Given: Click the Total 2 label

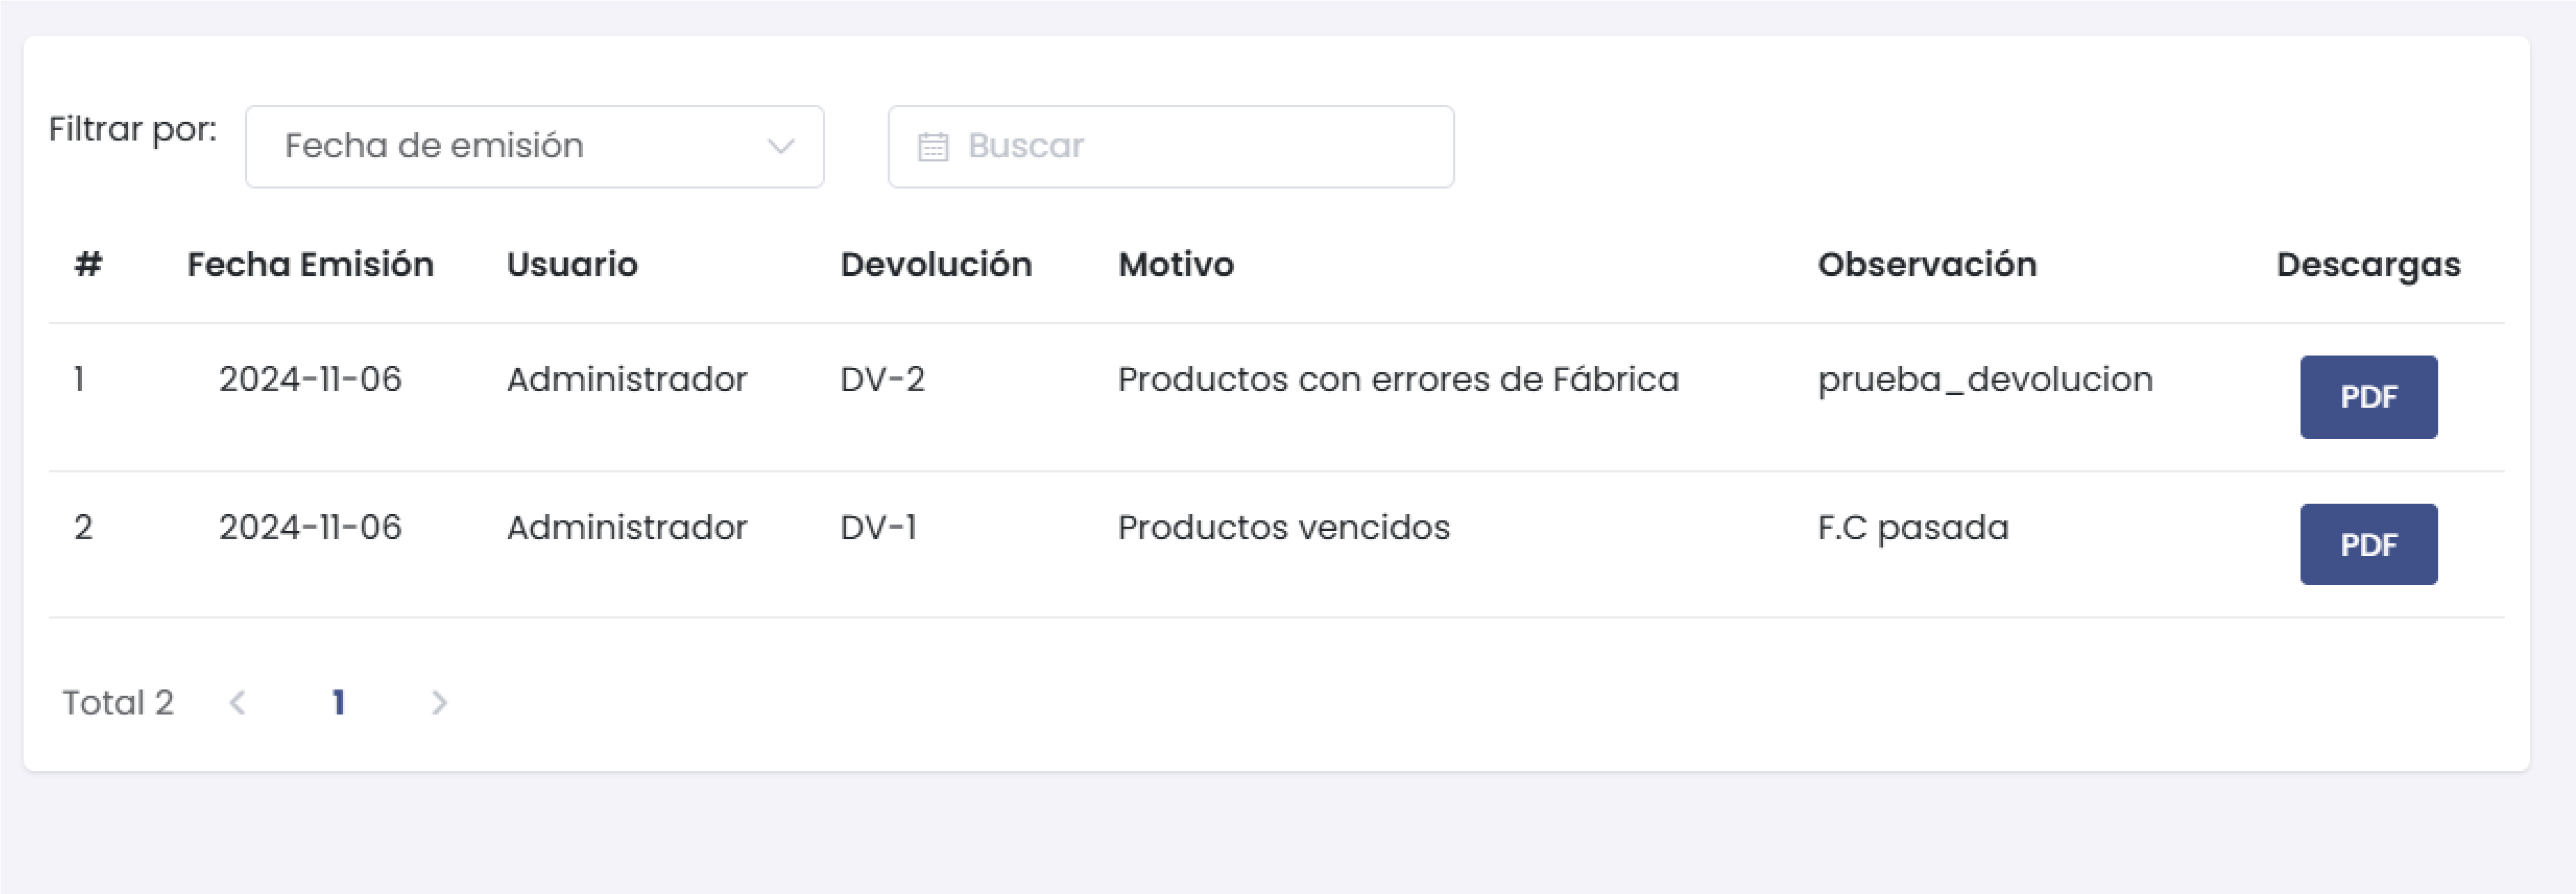Looking at the screenshot, I should (x=118, y=702).
